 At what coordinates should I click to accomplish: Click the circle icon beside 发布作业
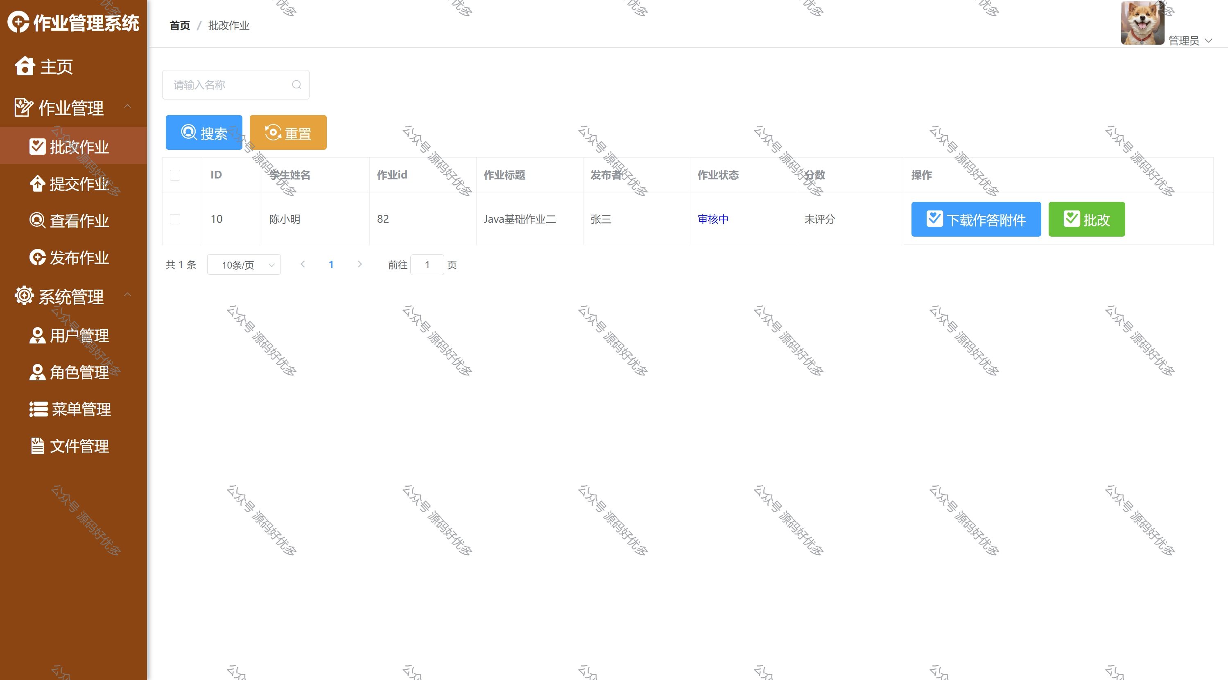(37, 258)
